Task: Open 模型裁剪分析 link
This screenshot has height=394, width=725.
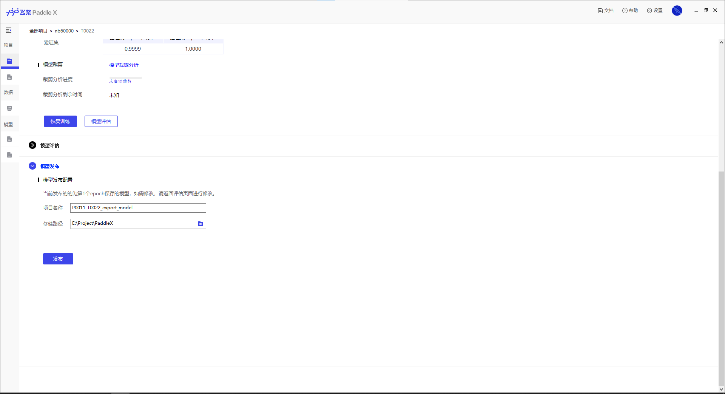Action: (x=124, y=65)
